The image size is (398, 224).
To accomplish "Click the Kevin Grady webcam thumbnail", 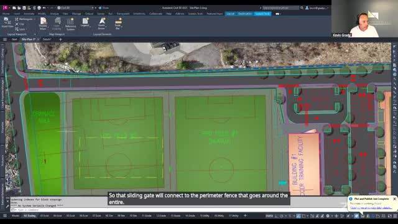I will [364, 19].
